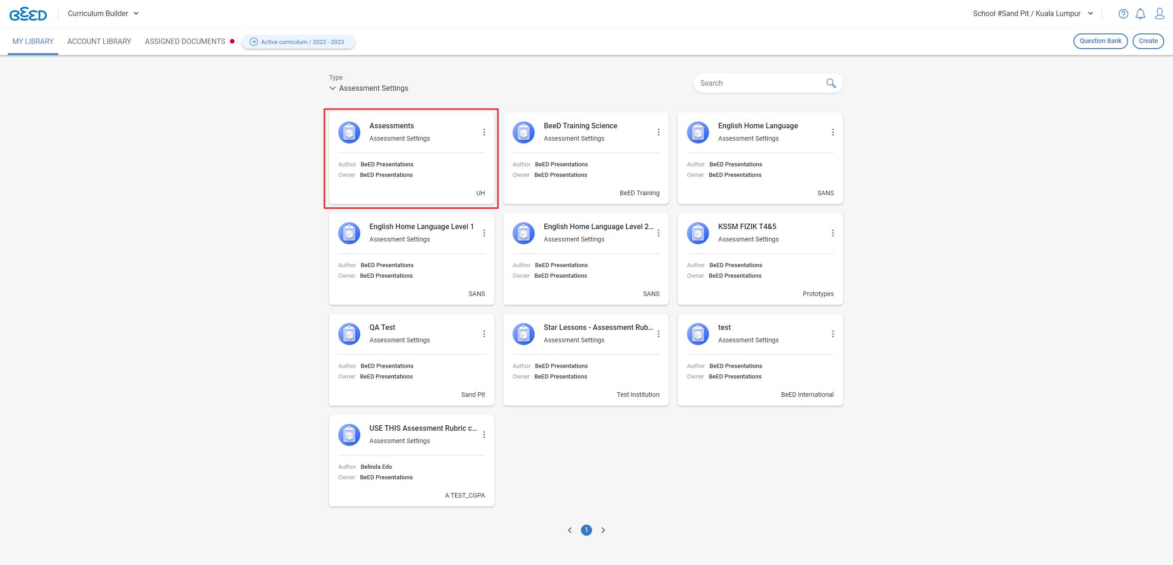
Task: Open the QA Test title
Action: pyautogui.click(x=382, y=327)
